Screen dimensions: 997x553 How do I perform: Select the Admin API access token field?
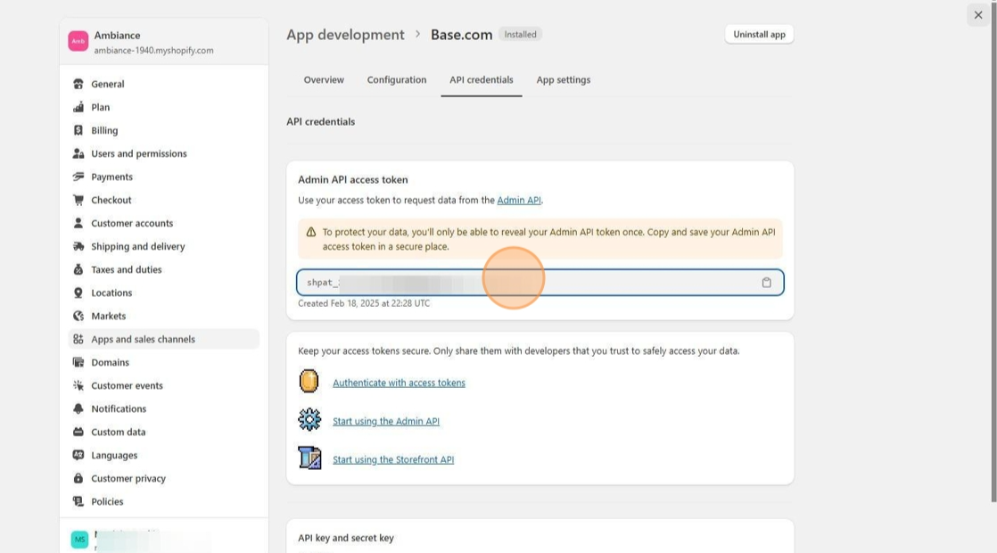[x=526, y=283]
